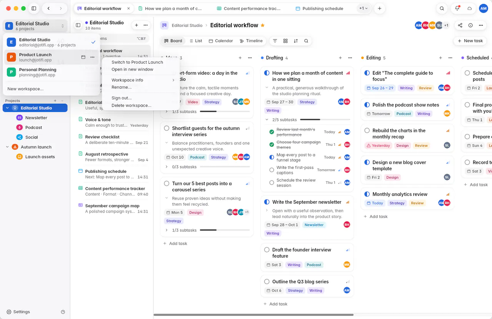Click the grid group icon in toolbar
Image resolution: width=492 pixels, height=319 pixels.
click(285, 41)
